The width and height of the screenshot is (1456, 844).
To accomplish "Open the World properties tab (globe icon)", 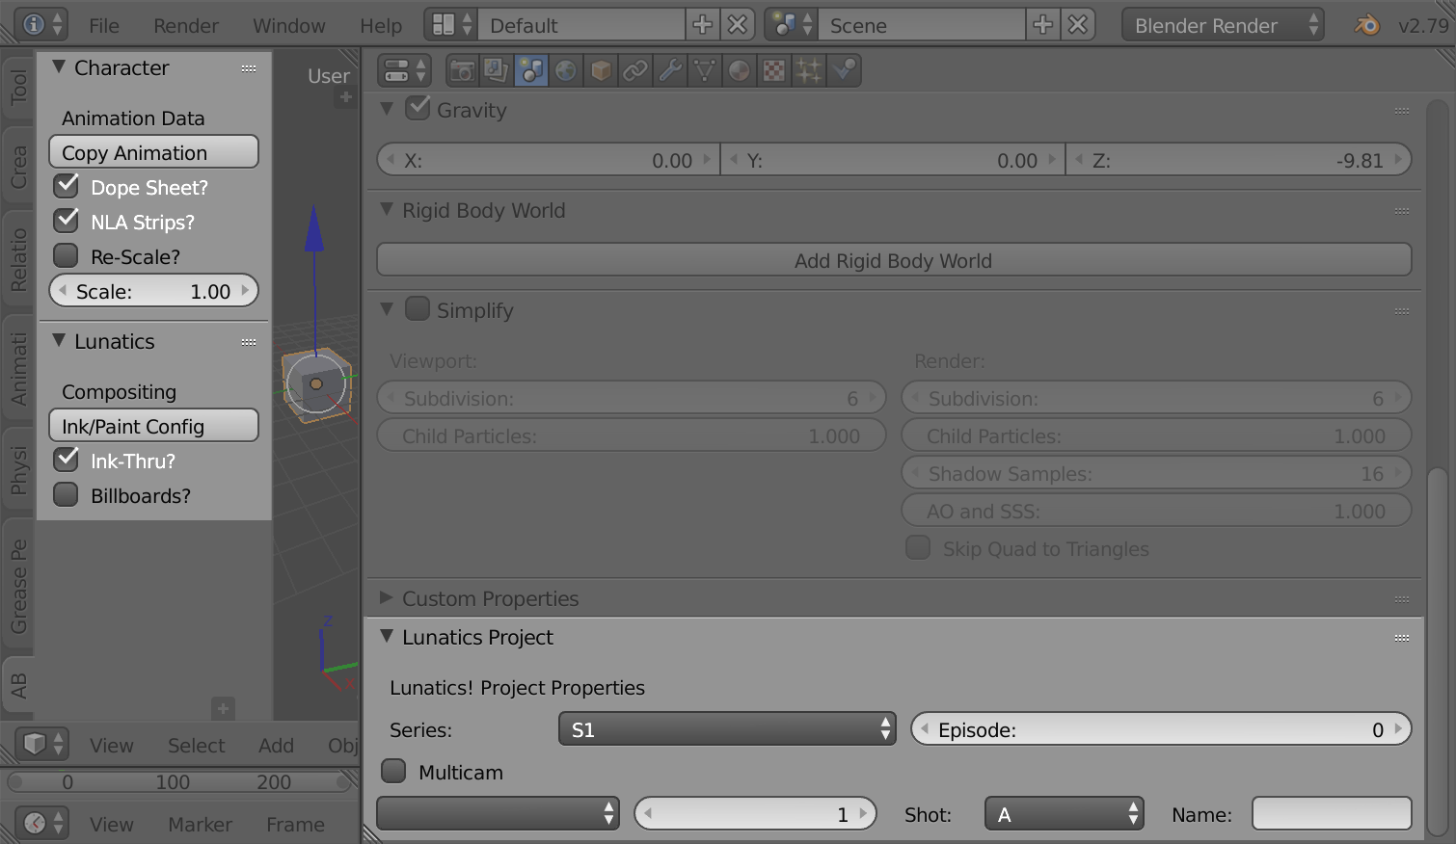I will 566,70.
